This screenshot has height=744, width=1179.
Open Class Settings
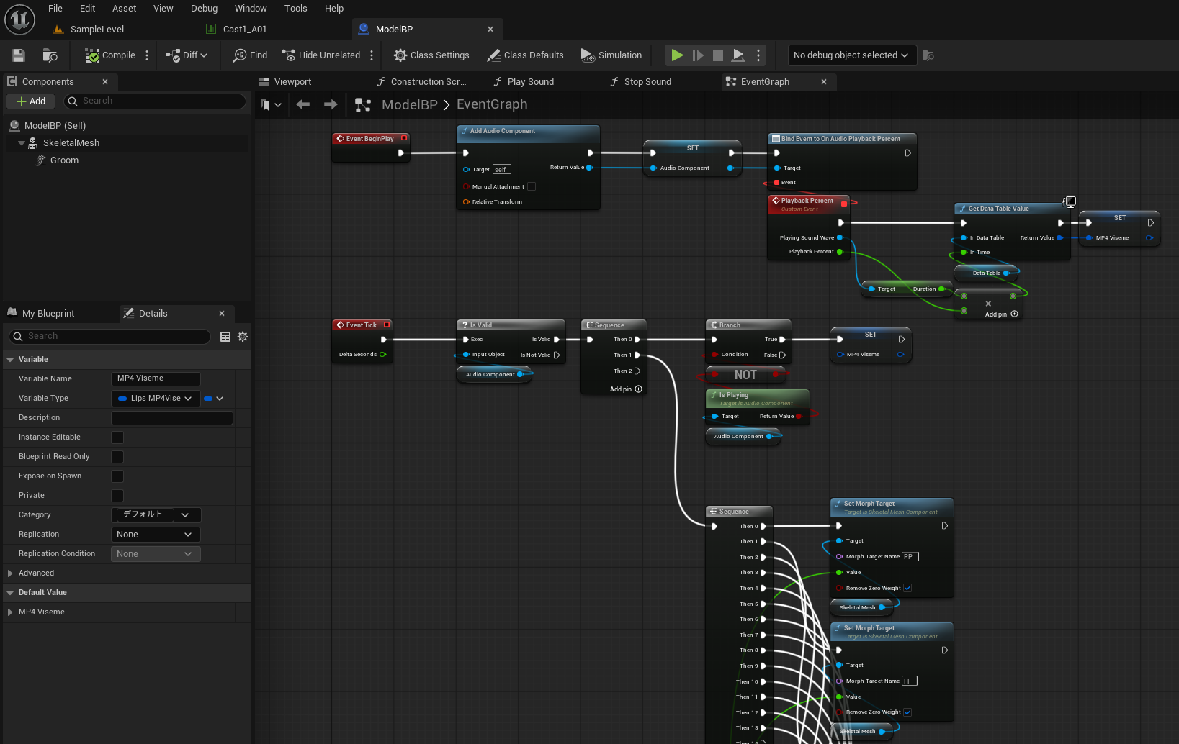click(x=431, y=55)
